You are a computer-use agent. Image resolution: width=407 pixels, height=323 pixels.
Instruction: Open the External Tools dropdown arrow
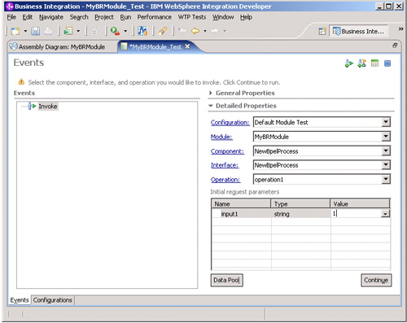coord(125,31)
